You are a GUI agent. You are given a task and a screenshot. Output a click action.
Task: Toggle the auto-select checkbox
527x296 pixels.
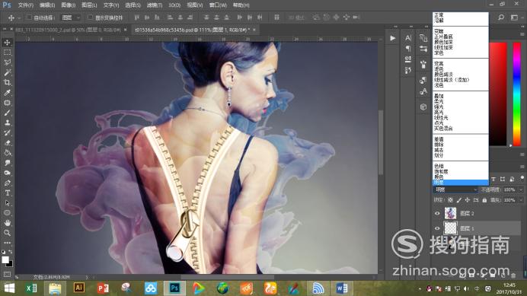coord(29,18)
